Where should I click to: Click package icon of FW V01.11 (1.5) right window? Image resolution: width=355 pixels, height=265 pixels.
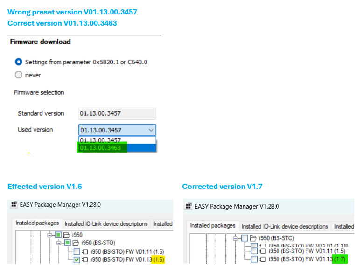point(263,251)
